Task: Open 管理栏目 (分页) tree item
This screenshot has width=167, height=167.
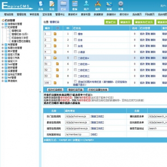Action: [x=20, y=34]
